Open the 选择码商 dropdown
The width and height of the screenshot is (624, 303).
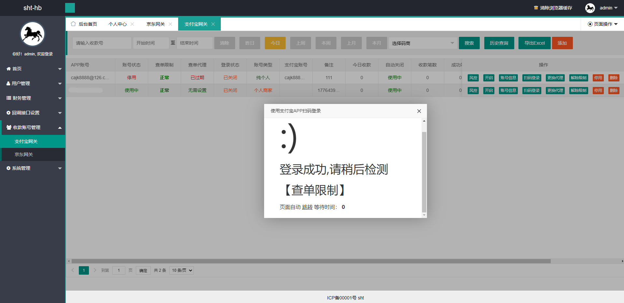[422, 43]
